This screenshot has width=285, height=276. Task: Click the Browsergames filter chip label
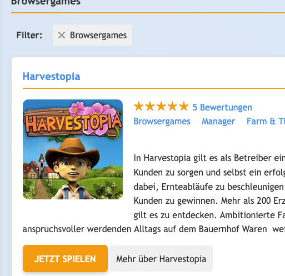98,35
